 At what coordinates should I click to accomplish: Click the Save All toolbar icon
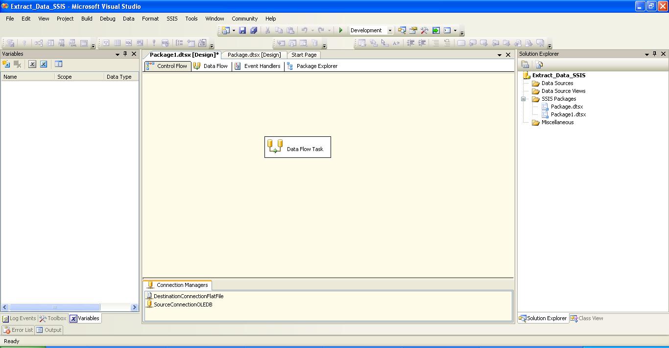pos(254,30)
